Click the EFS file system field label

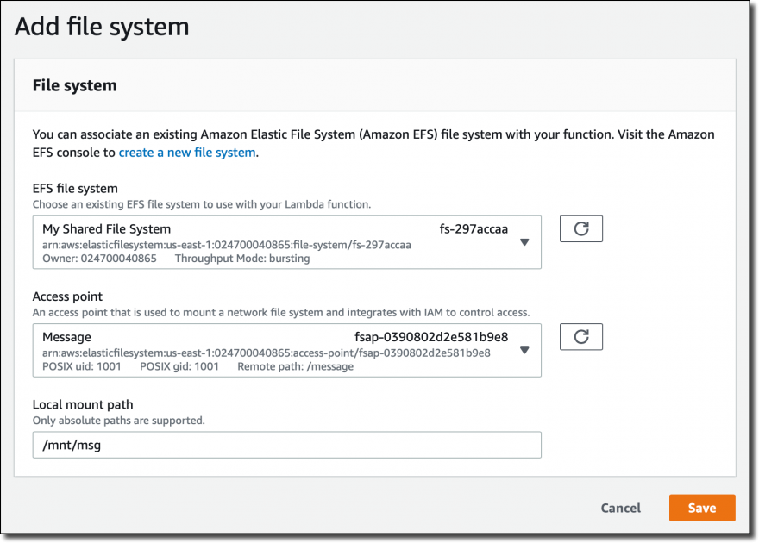pyautogui.click(x=75, y=189)
